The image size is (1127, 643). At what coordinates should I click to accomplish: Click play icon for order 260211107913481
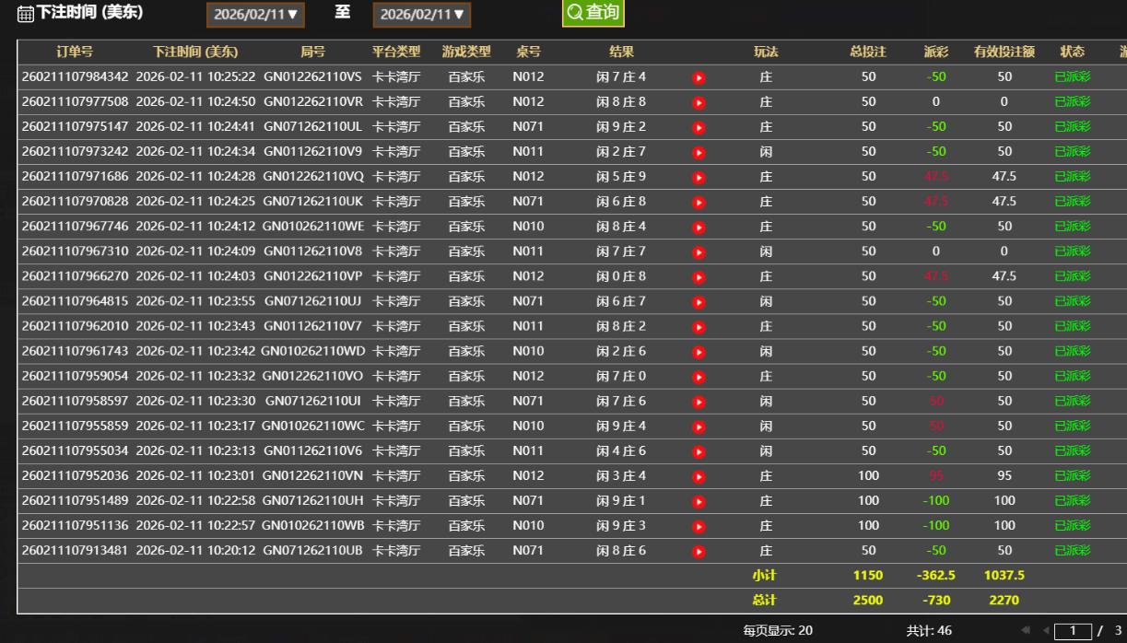[699, 551]
